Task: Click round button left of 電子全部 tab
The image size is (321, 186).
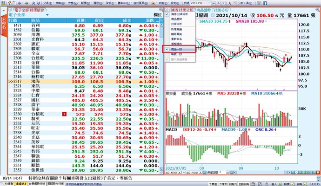Action: pyautogui.click(x=10, y=10)
